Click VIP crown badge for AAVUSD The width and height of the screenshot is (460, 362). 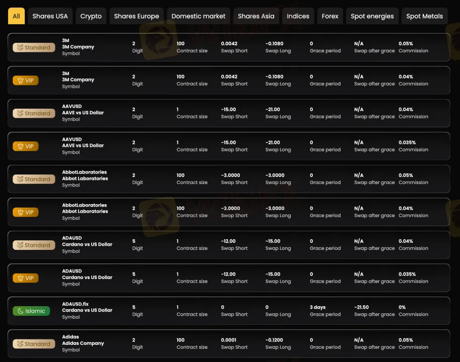click(26, 146)
